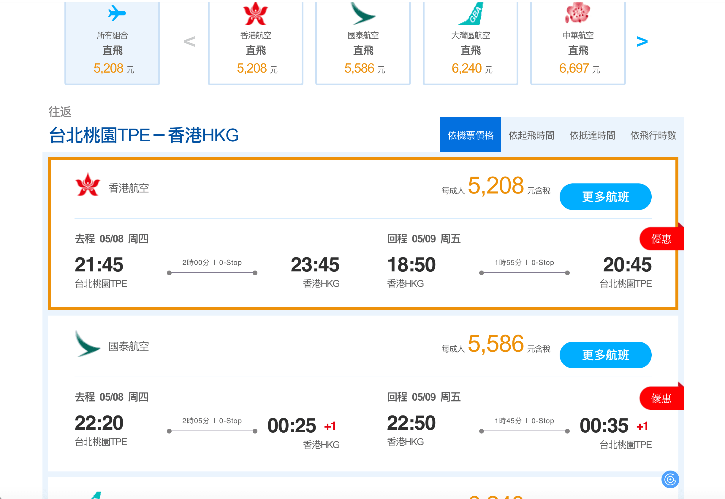The height and width of the screenshot is (499, 725).
Task: Open the round blue chat widget icon
Action: pos(670,479)
